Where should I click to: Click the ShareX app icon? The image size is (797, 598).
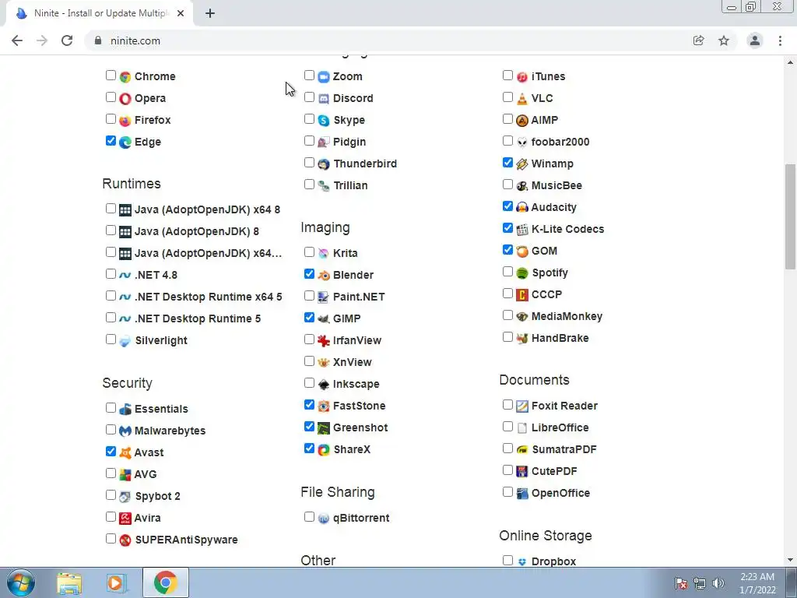click(324, 450)
